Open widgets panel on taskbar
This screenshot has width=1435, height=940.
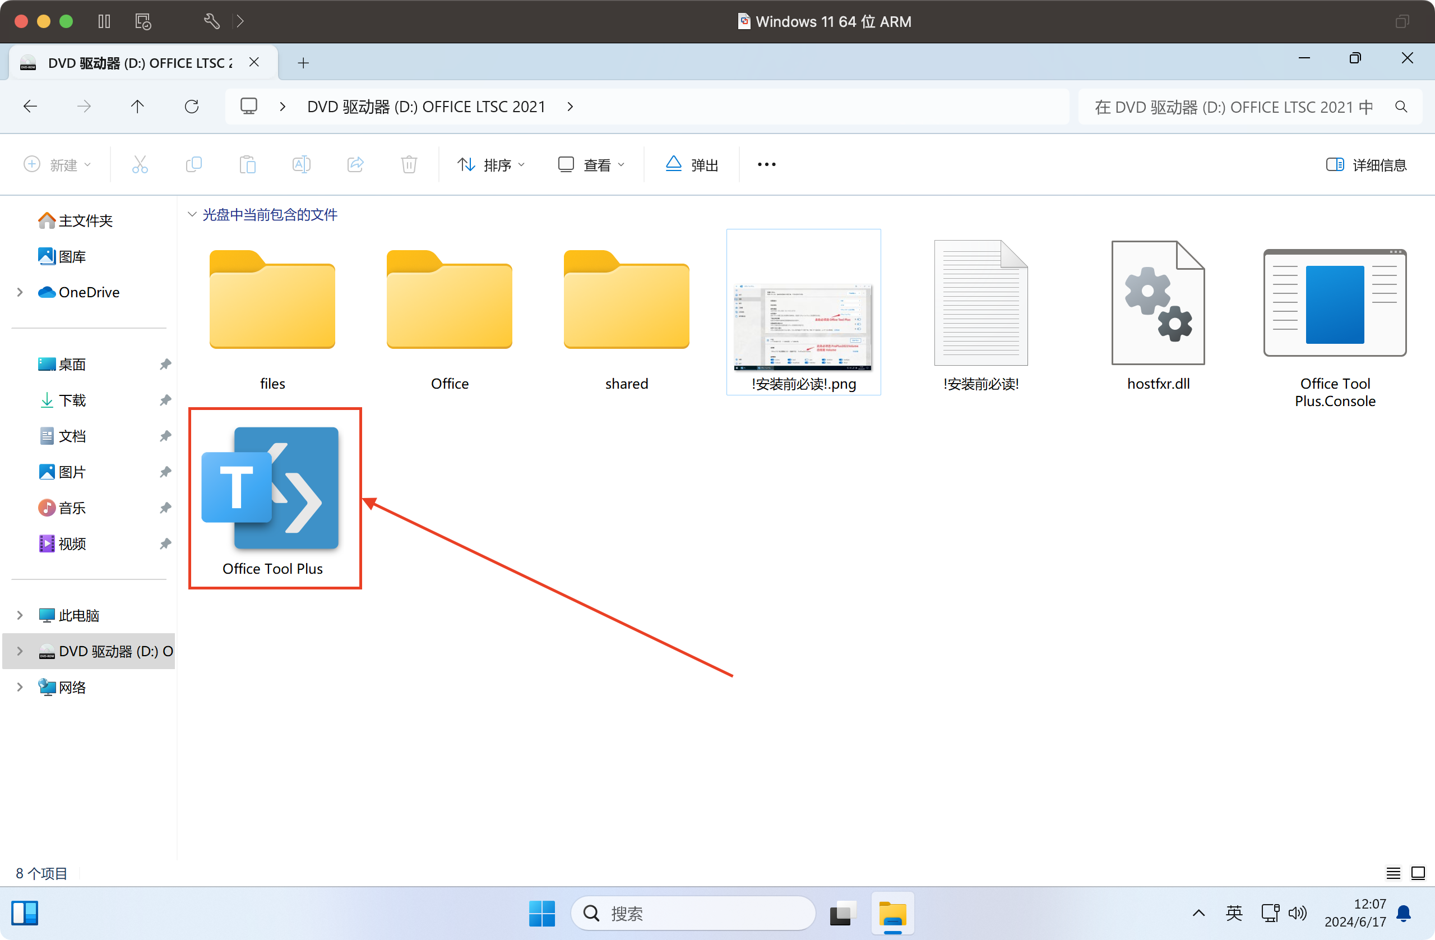click(25, 913)
